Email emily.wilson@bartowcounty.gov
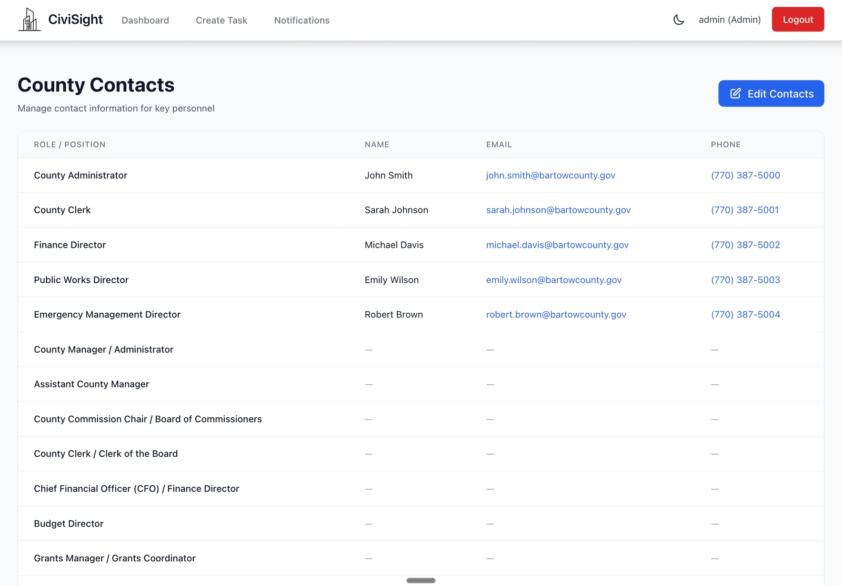Screen dimensions: 842x586 click(554, 280)
